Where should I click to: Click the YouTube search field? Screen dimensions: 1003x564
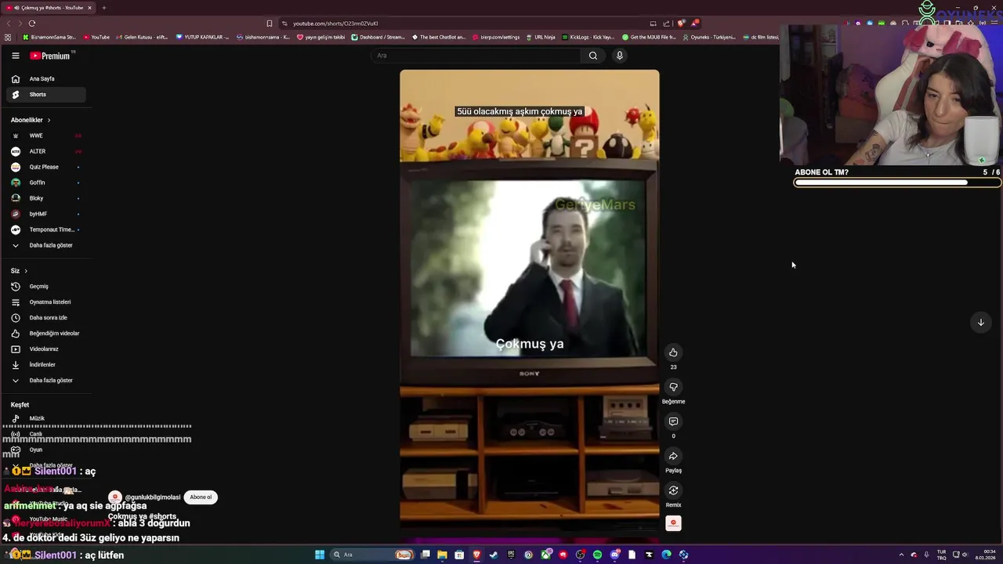coord(476,56)
